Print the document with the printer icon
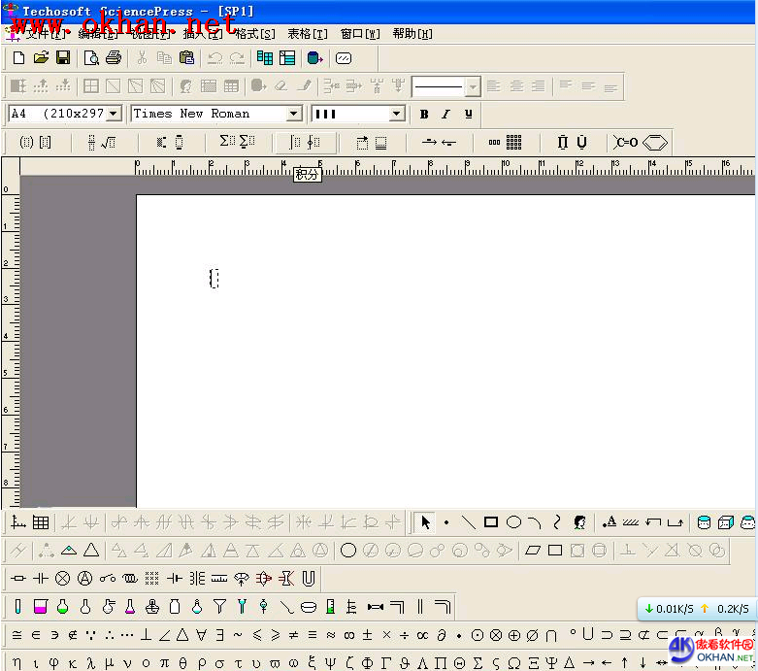The width and height of the screenshot is (758, 671). pos(114,58)
